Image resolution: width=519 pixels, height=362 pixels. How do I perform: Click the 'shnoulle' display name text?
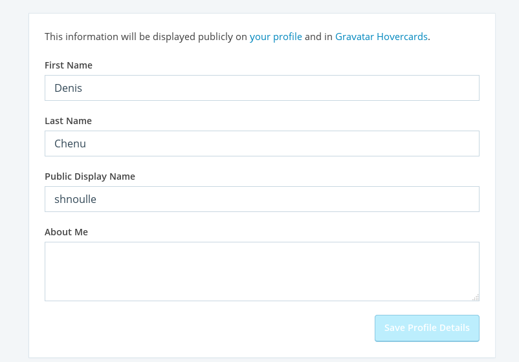pyautogui.click(x=75, y=199)
